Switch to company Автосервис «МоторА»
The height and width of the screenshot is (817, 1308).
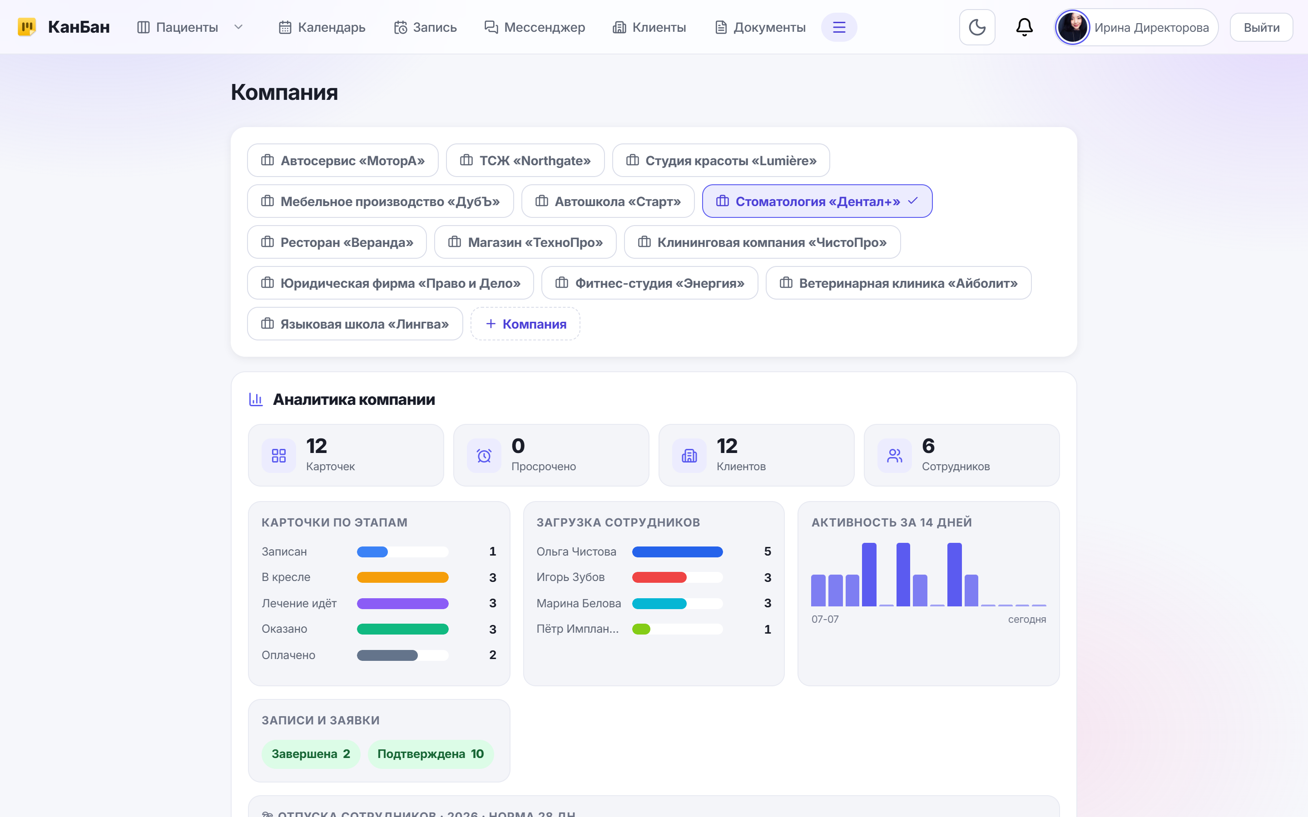click(343, 161)
